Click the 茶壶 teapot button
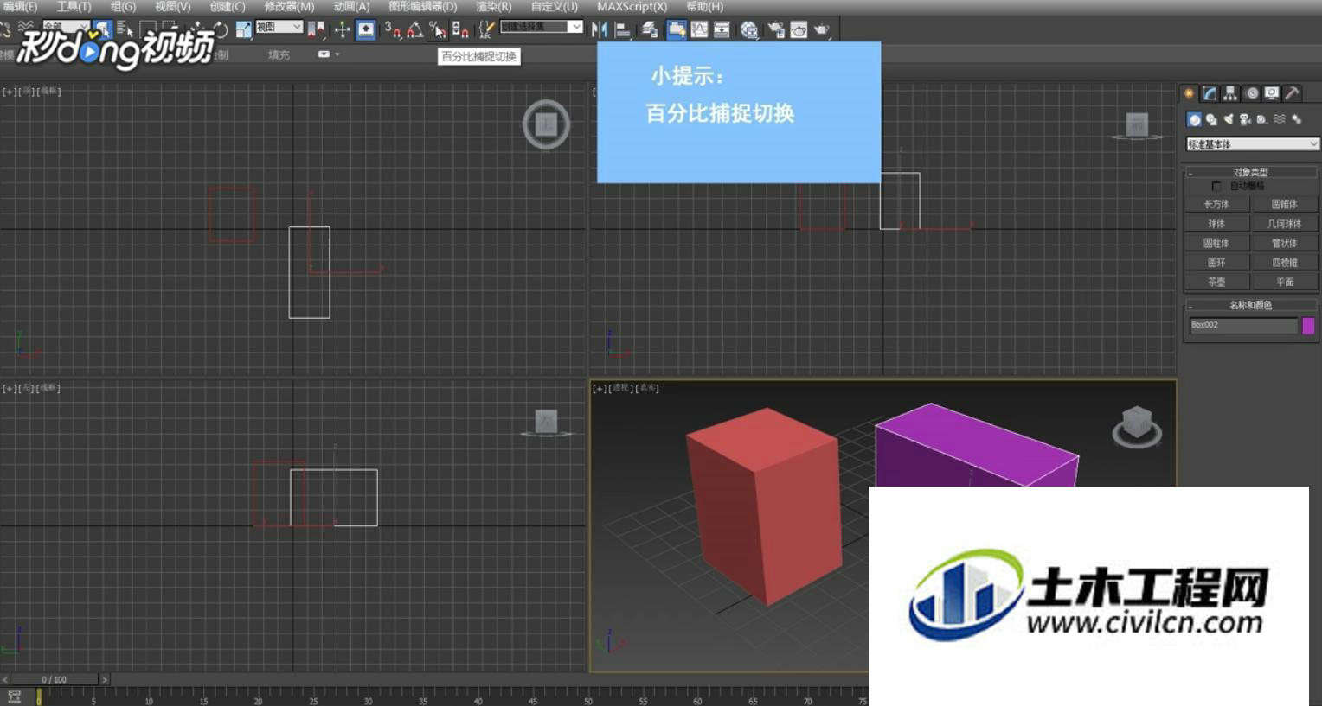Screen dimensions: 1322x706 [x=1216, y=282]
